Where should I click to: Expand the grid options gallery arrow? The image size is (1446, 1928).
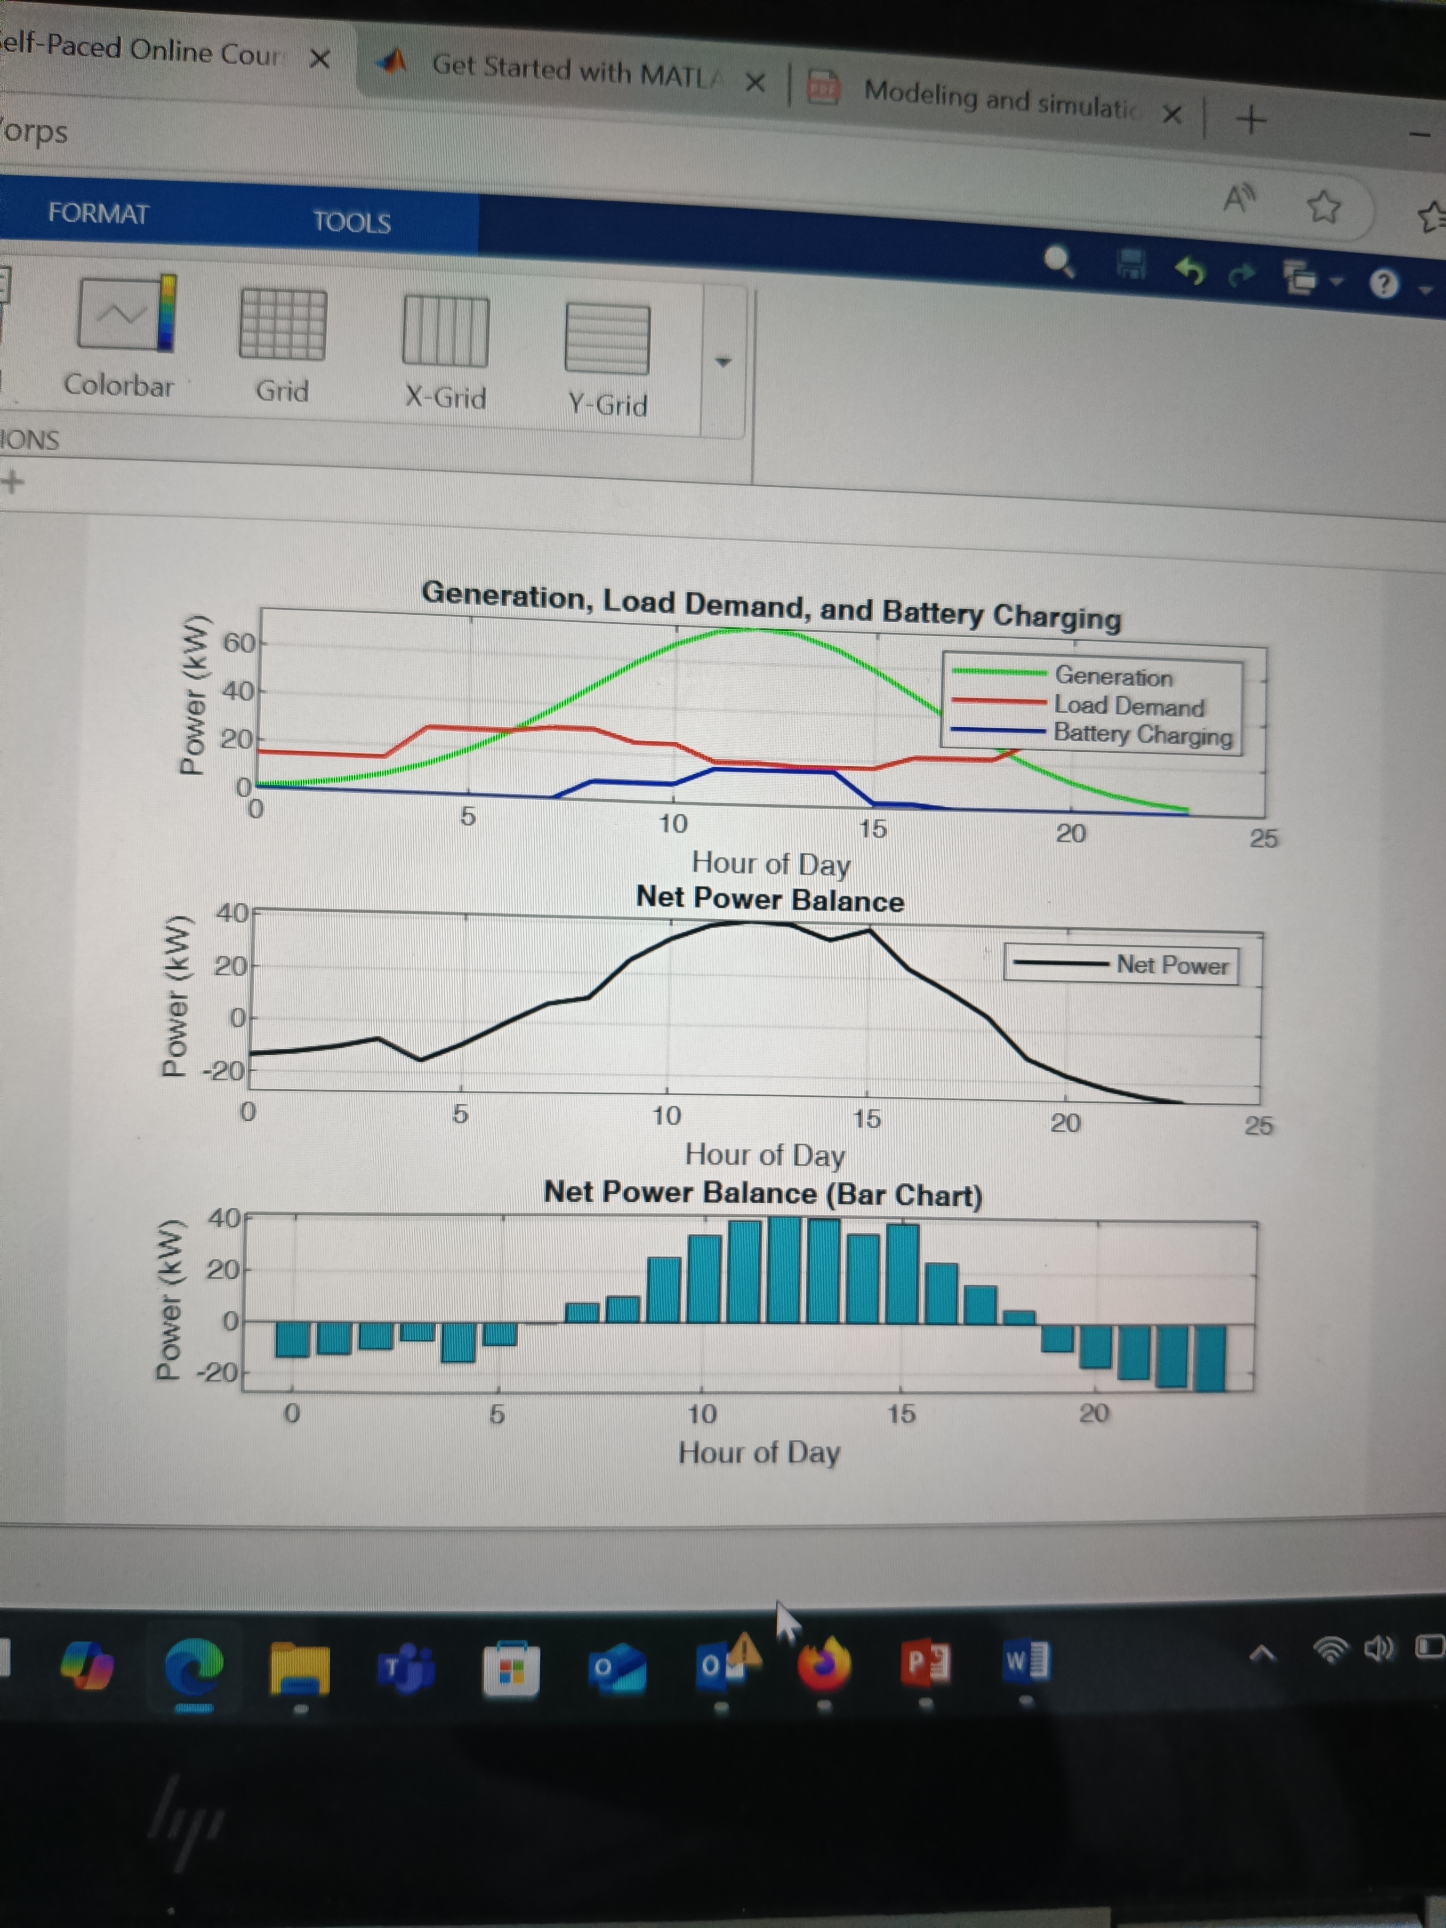(x=723, y=361)
